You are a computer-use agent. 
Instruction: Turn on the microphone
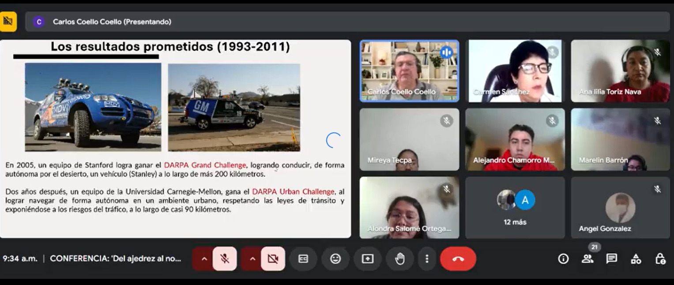pos(225,259)
